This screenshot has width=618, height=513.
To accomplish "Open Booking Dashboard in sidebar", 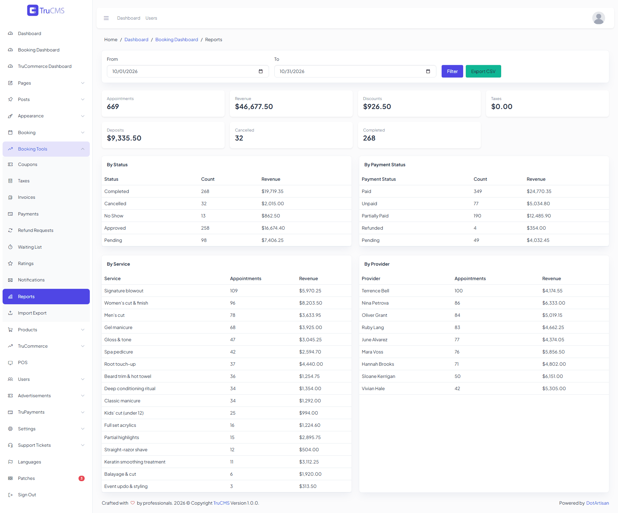I will [46, 50].
